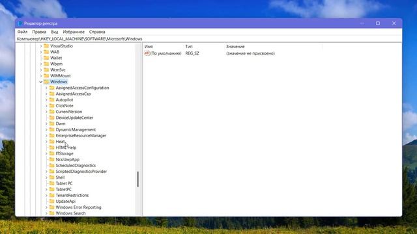Click the open Windows folder icon
This screenshot has width=417, height=234.
pyautogui.click(x=46, y=82)
